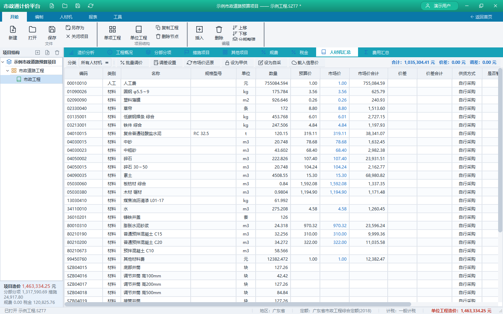This screenshot has height=314, width=503.
Task: Open the 报表 ribbon tab
Action: click(93, 17)
